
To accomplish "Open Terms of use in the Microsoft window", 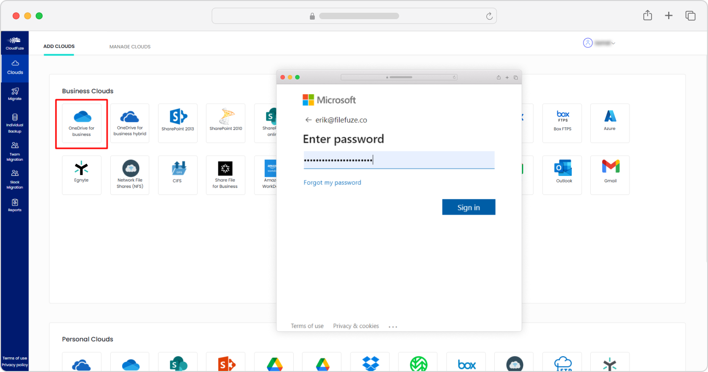I will 307,326.
